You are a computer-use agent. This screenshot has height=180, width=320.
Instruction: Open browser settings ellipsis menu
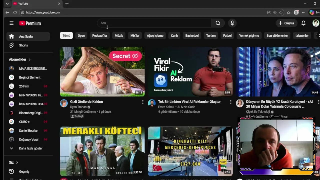click(303, 12)
